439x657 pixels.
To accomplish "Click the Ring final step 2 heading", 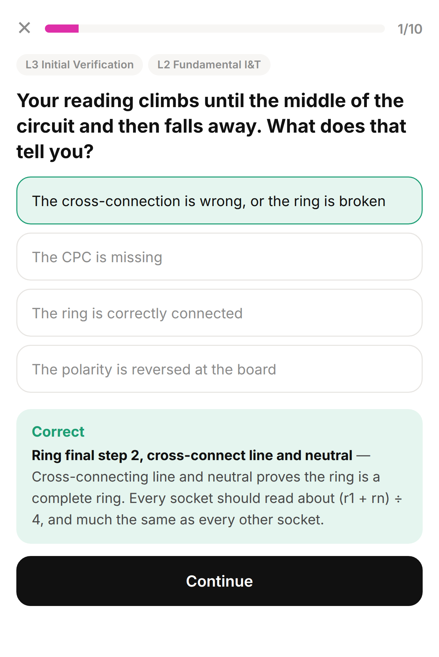I will tap(192, 455).
